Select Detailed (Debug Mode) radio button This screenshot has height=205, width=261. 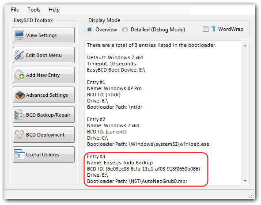[125, 30]
